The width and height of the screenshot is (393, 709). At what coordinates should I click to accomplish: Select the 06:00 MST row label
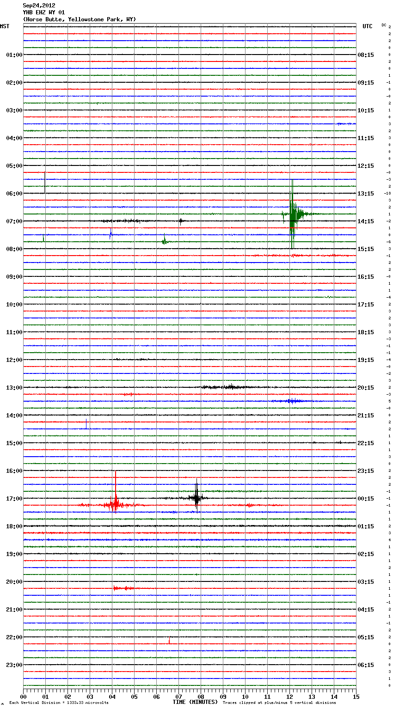pyautogui.click(x=14, y=194)
